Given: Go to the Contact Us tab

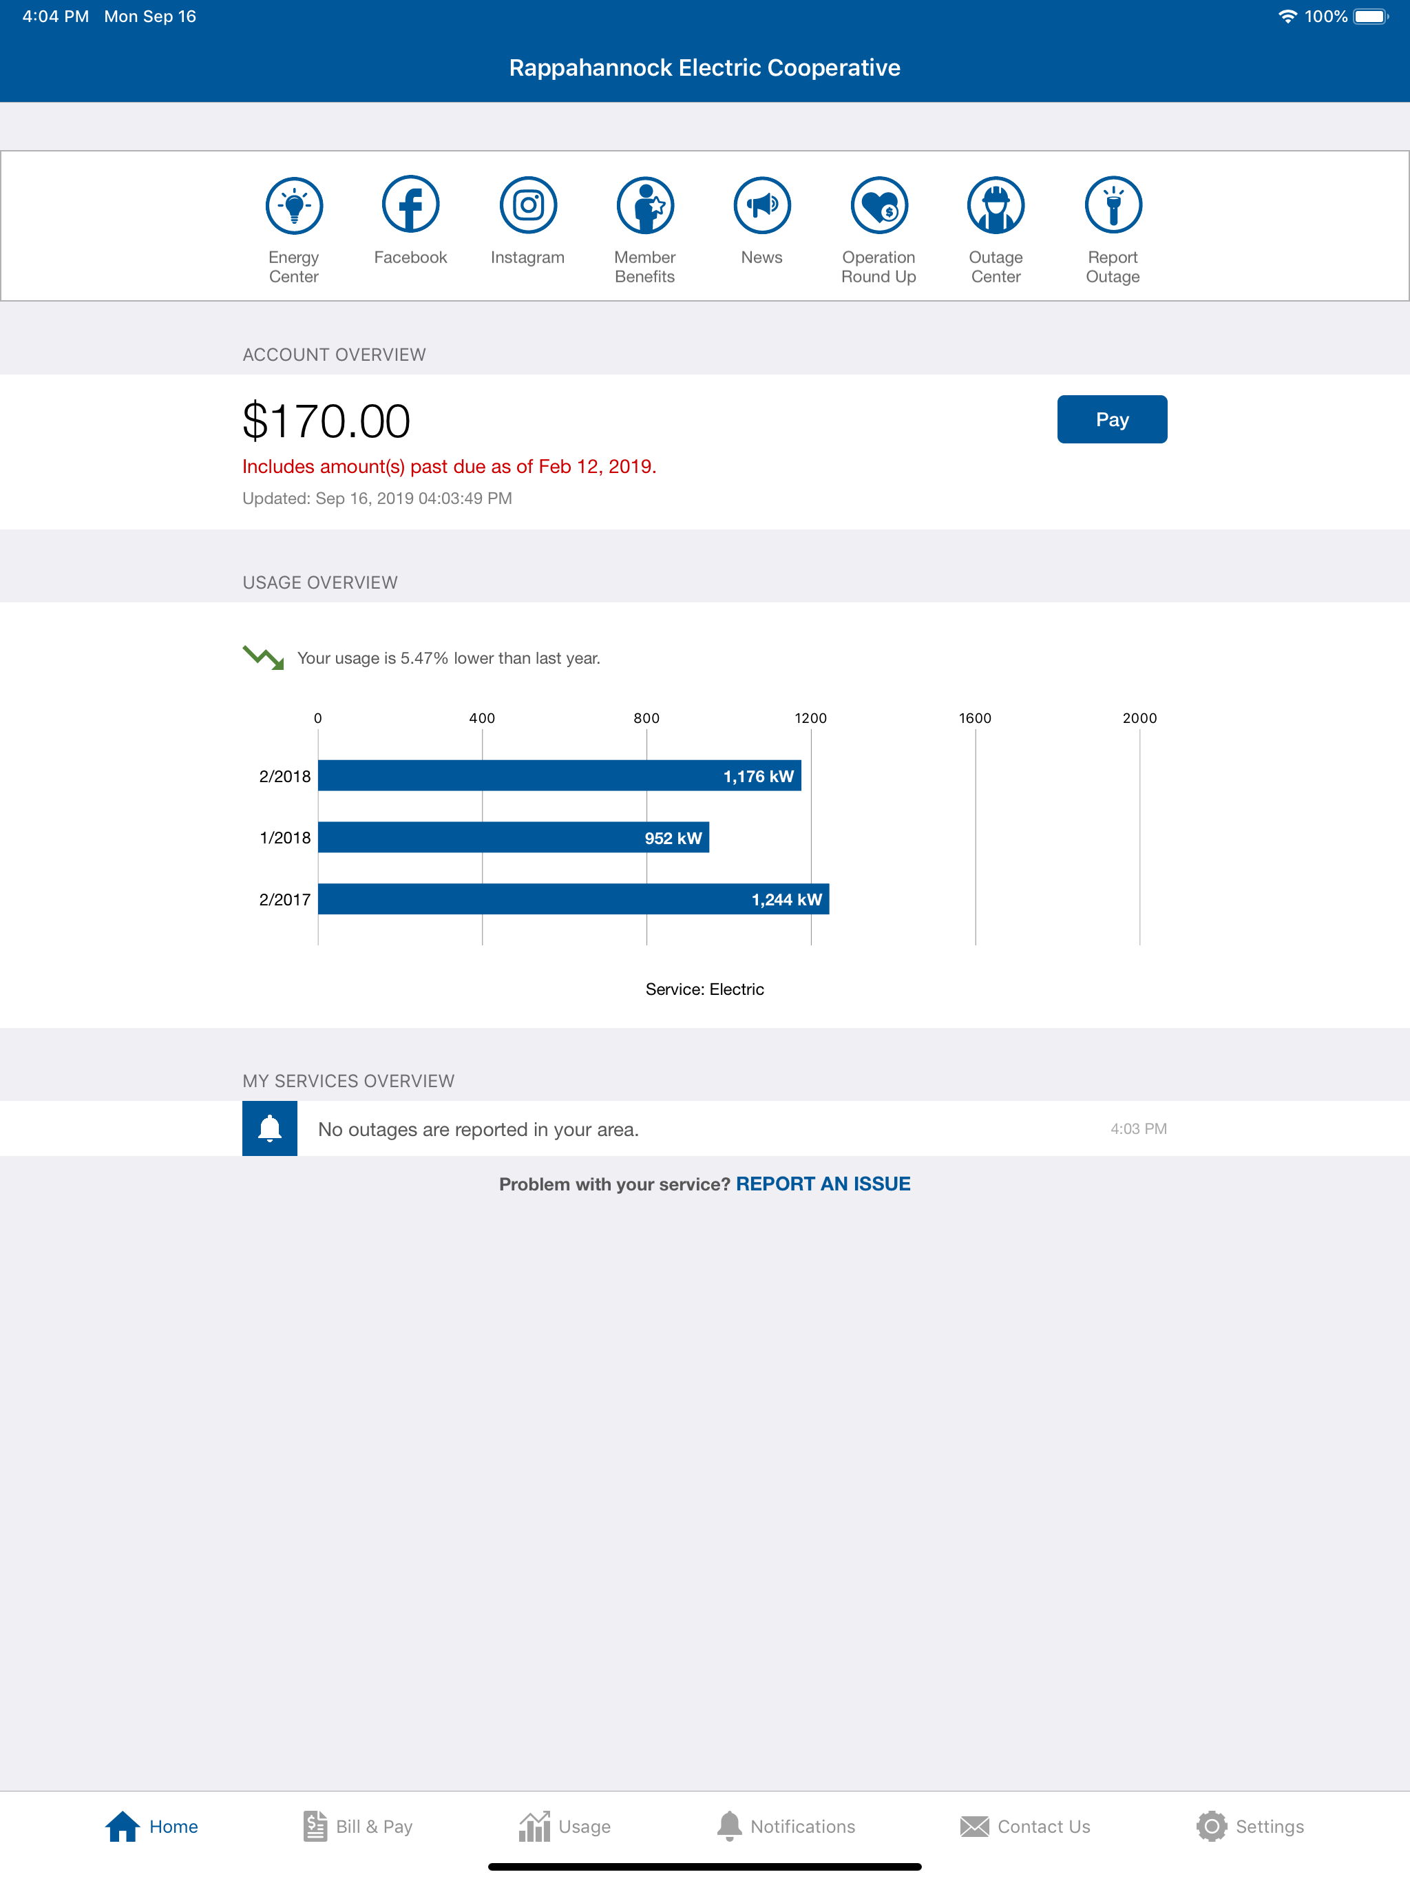Looking at the screenshot, I should pyautogui.click(x=1024, y=1826).
